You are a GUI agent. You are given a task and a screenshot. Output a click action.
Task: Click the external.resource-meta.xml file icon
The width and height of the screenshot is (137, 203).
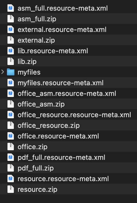coord(11,29)
